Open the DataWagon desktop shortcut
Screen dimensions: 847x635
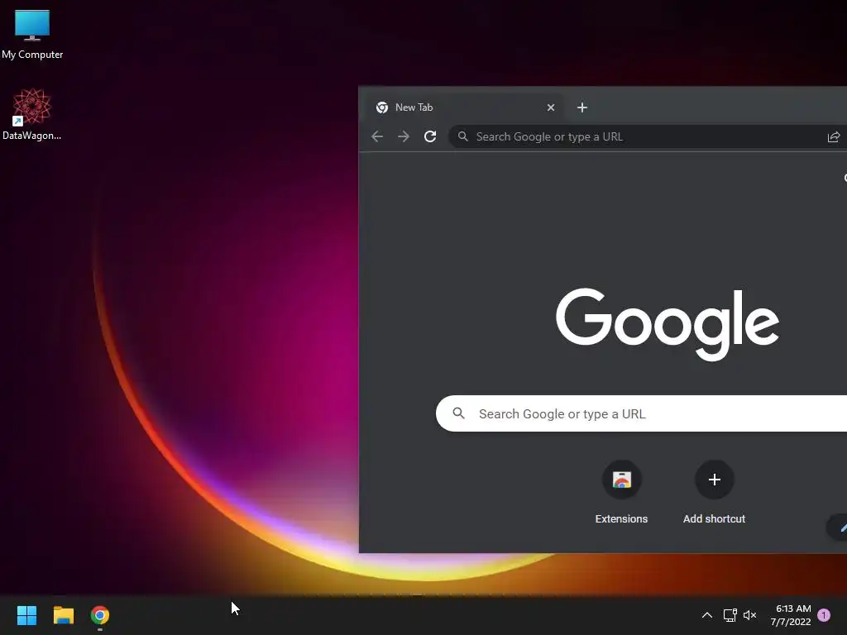[32, 114]
